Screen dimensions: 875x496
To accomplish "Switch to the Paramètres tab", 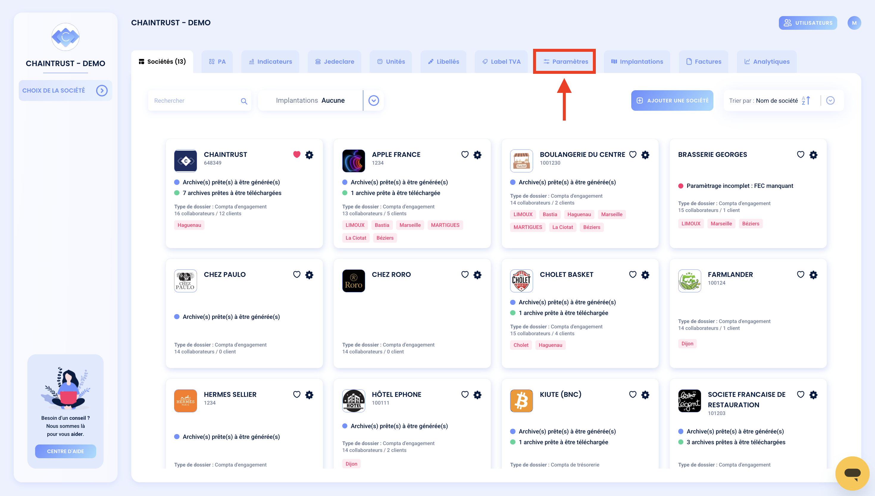I will tap(565, 62).
